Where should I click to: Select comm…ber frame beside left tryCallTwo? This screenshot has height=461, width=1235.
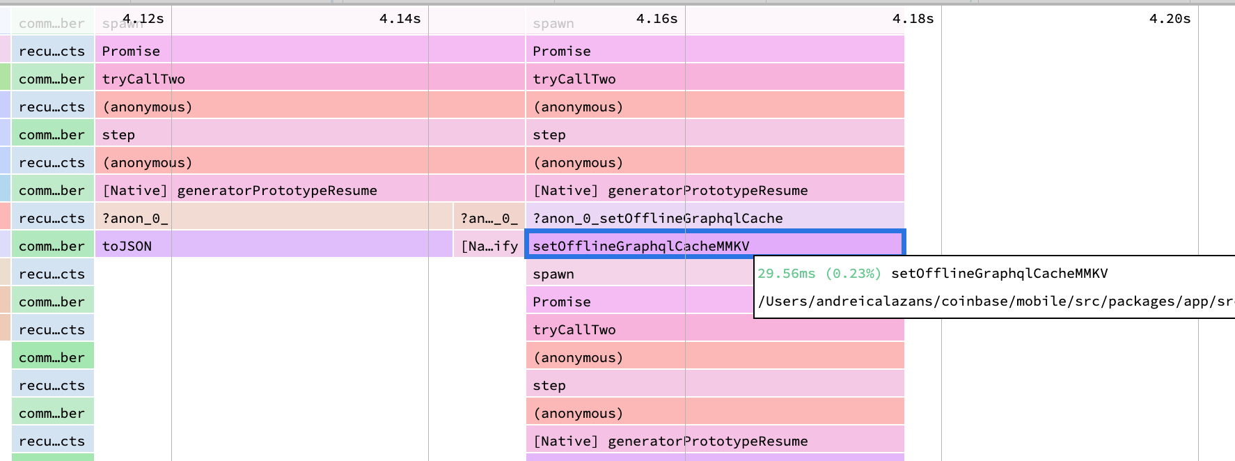(52, 77)
